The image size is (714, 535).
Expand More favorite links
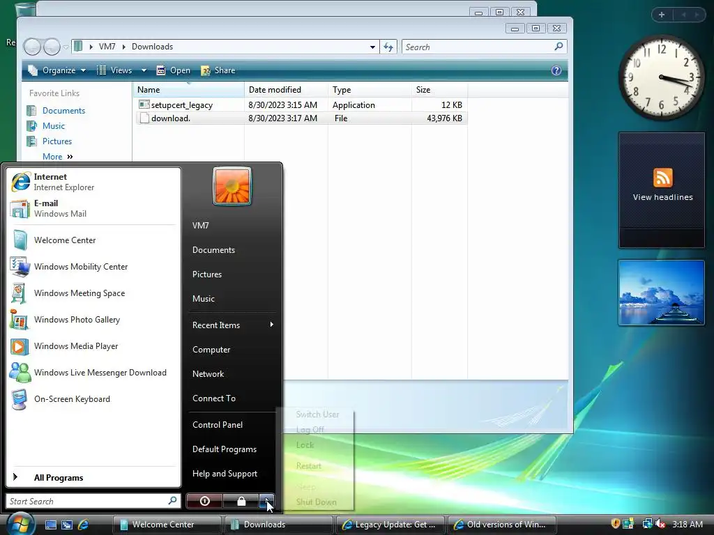click(57, 157)
